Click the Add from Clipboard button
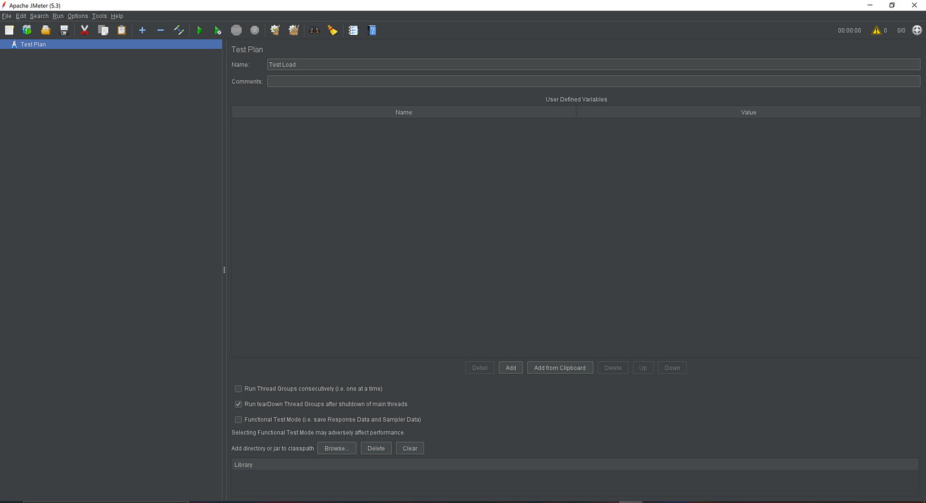926x503 pixels. pyautogui.click(x=560, y=368)
